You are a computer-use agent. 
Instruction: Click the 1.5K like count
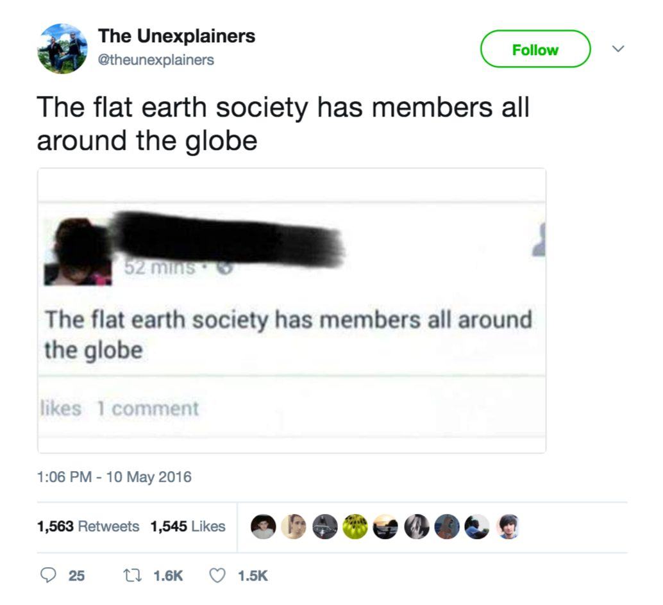(x=253, y=576)
